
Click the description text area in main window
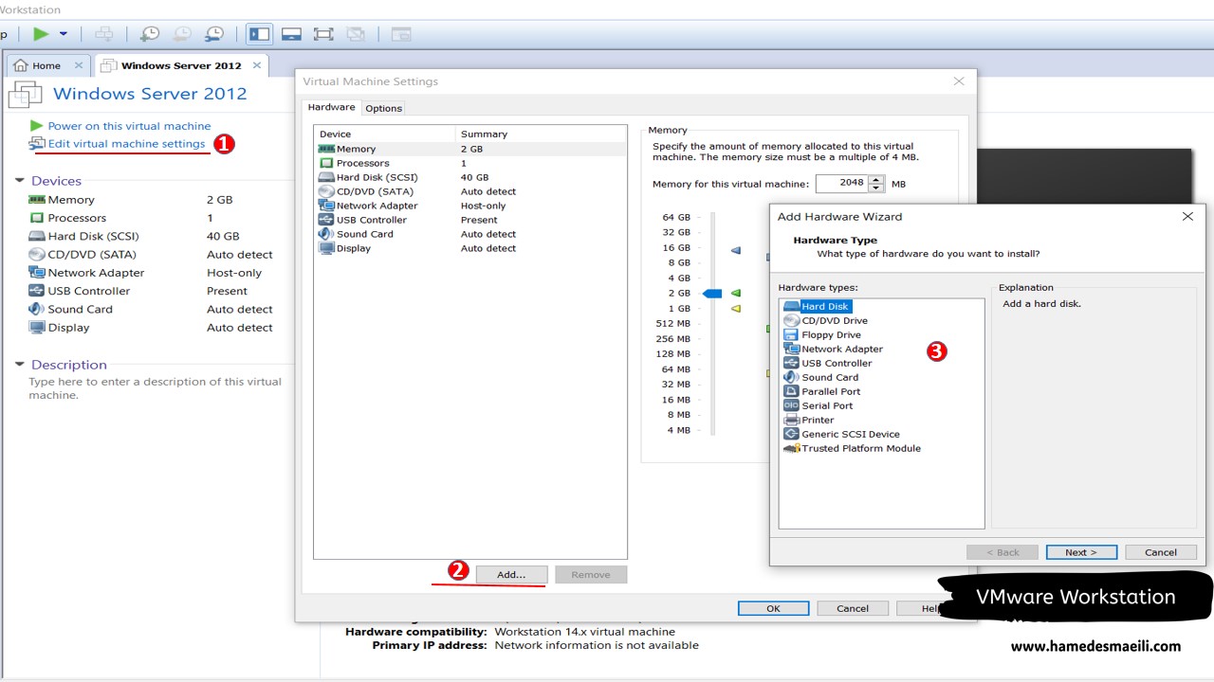pyautogui.click(x=156, y=388)
